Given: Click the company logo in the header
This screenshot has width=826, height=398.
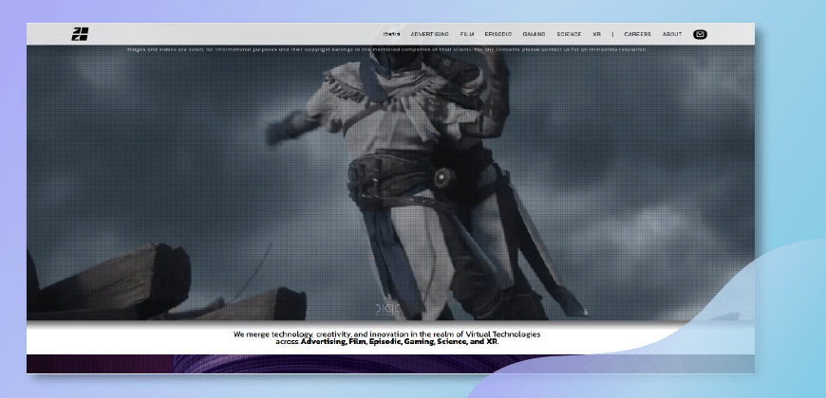Looking at the screenshot, I should pos(80,34).
